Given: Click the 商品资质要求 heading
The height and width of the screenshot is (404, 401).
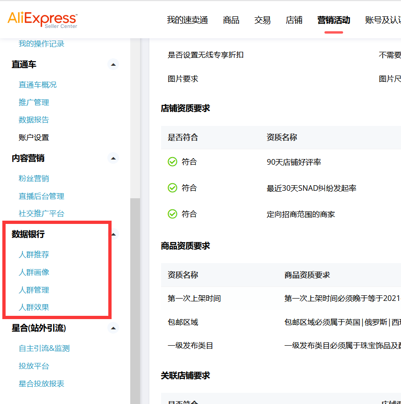Looking at the screenshot, I should [x=185, y=246].
